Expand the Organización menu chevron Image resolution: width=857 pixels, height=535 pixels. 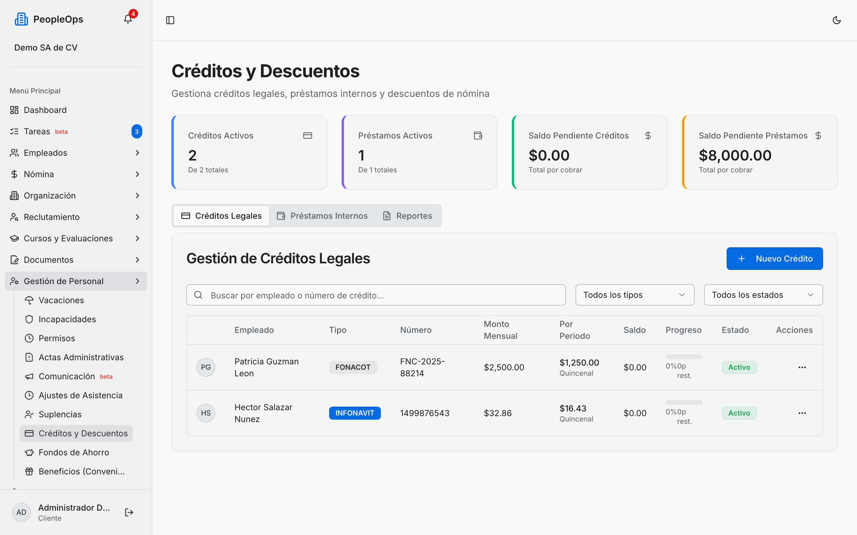coord(137,196)
